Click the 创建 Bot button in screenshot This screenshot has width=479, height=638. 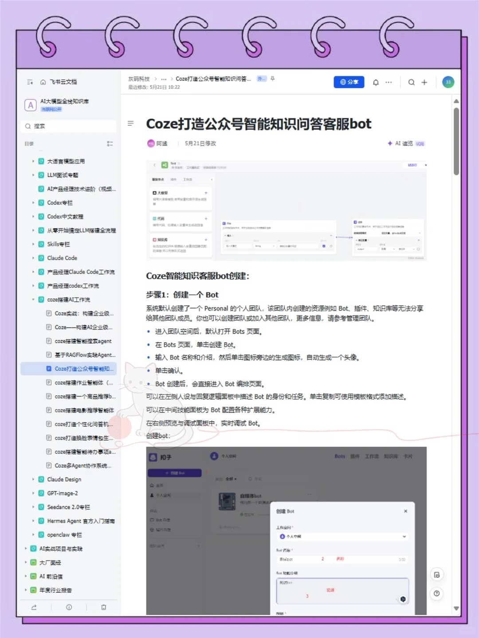point(175,473)
